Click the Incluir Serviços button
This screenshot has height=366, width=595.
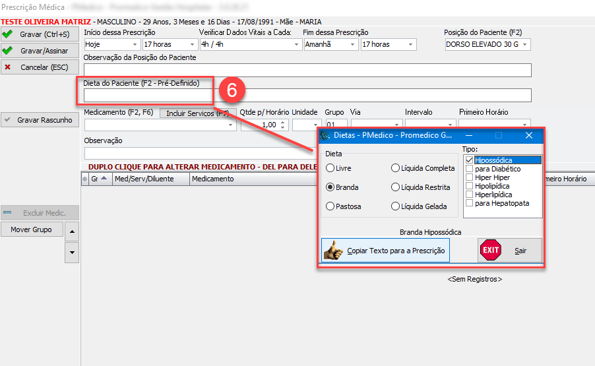[197, 113]
